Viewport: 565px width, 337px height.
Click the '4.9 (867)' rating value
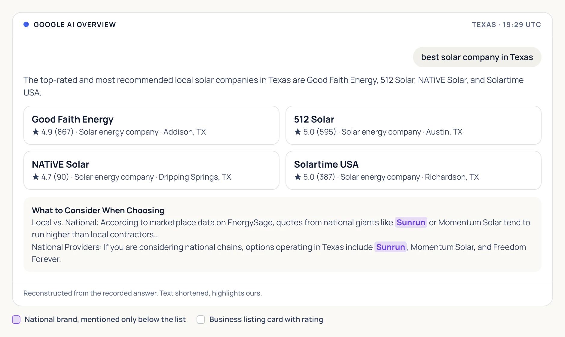(57, 132)
